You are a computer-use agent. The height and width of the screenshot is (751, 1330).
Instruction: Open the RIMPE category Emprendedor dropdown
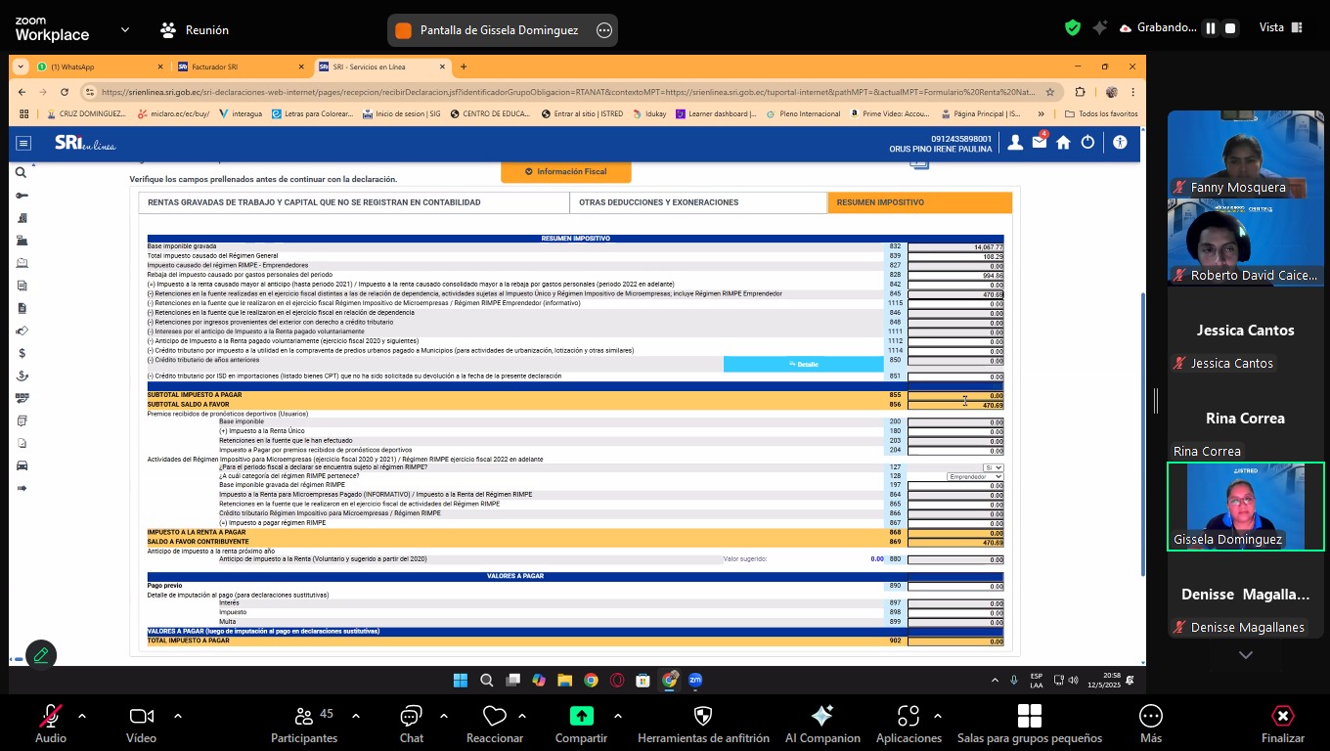[x=974, y=476]
